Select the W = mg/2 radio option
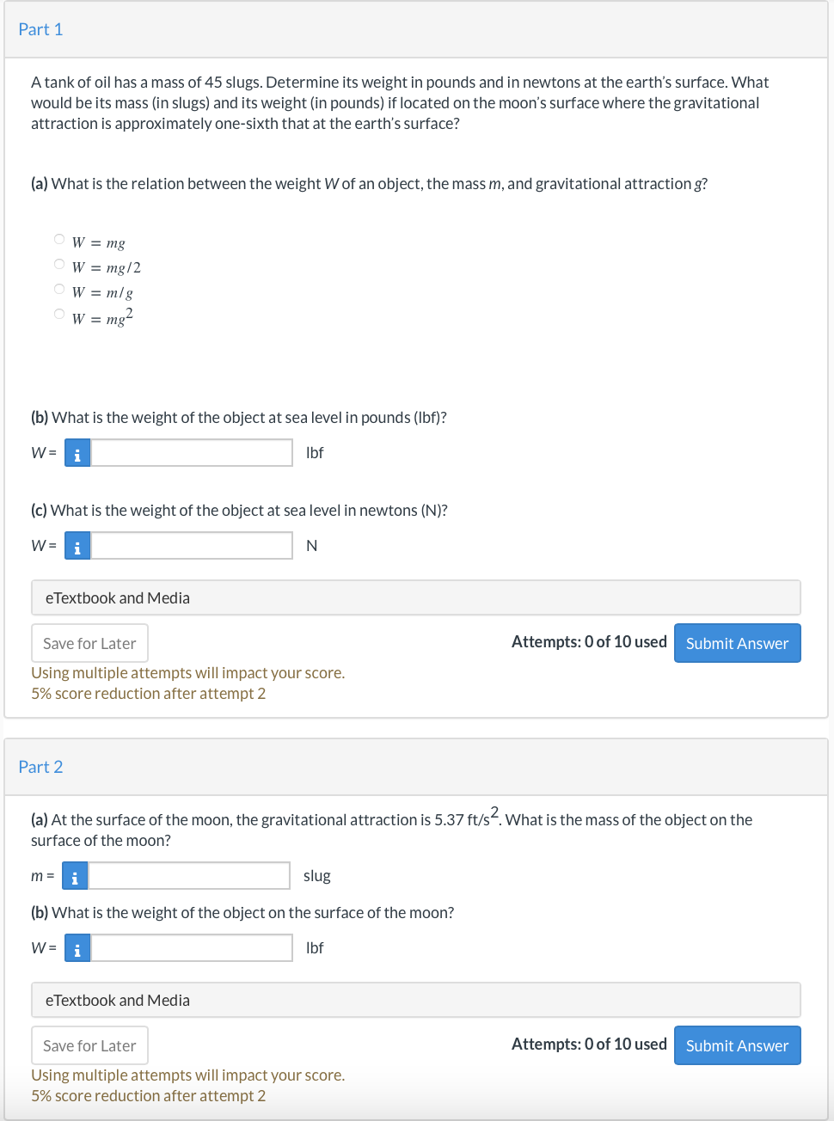Image resolution: width=834 pixels, height=1121 pixels. pos(59,264)
